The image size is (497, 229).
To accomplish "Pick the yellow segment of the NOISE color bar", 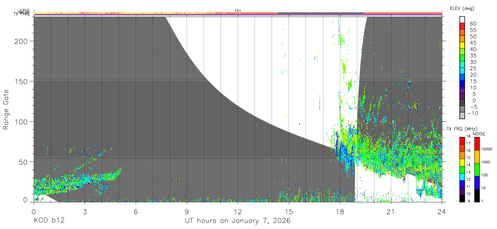I will click(x=477, y=156).
